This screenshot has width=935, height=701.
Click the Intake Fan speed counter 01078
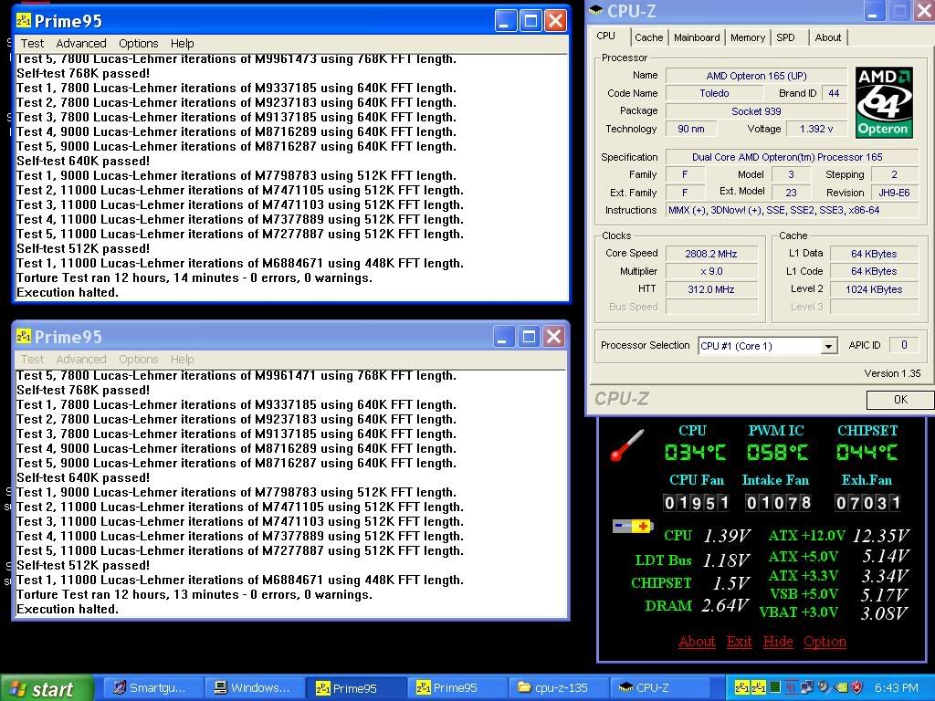click(x=778, y=503)
